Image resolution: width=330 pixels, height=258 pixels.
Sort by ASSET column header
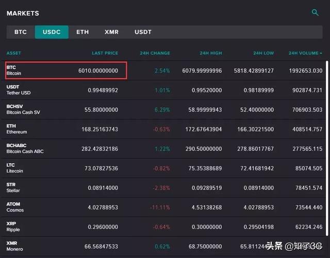(14, 53)
